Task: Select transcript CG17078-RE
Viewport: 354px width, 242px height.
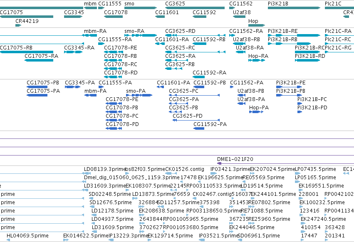Action: (x=113, y=52)
